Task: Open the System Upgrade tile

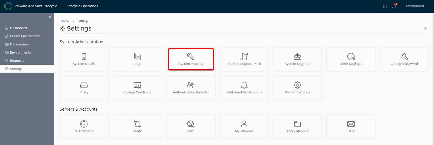Action: click(297, 59)
